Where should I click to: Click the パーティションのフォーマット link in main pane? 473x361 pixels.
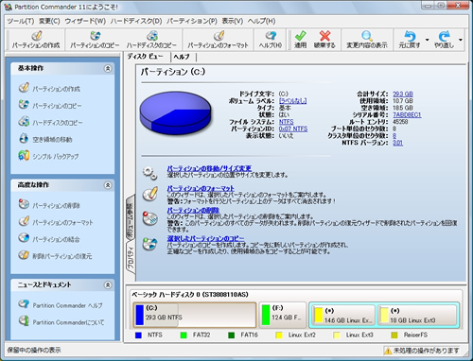click(201, 189)
